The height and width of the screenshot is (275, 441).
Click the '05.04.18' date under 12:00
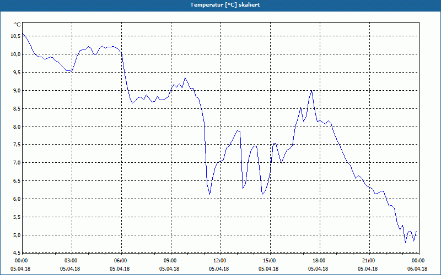pos(219,269)
